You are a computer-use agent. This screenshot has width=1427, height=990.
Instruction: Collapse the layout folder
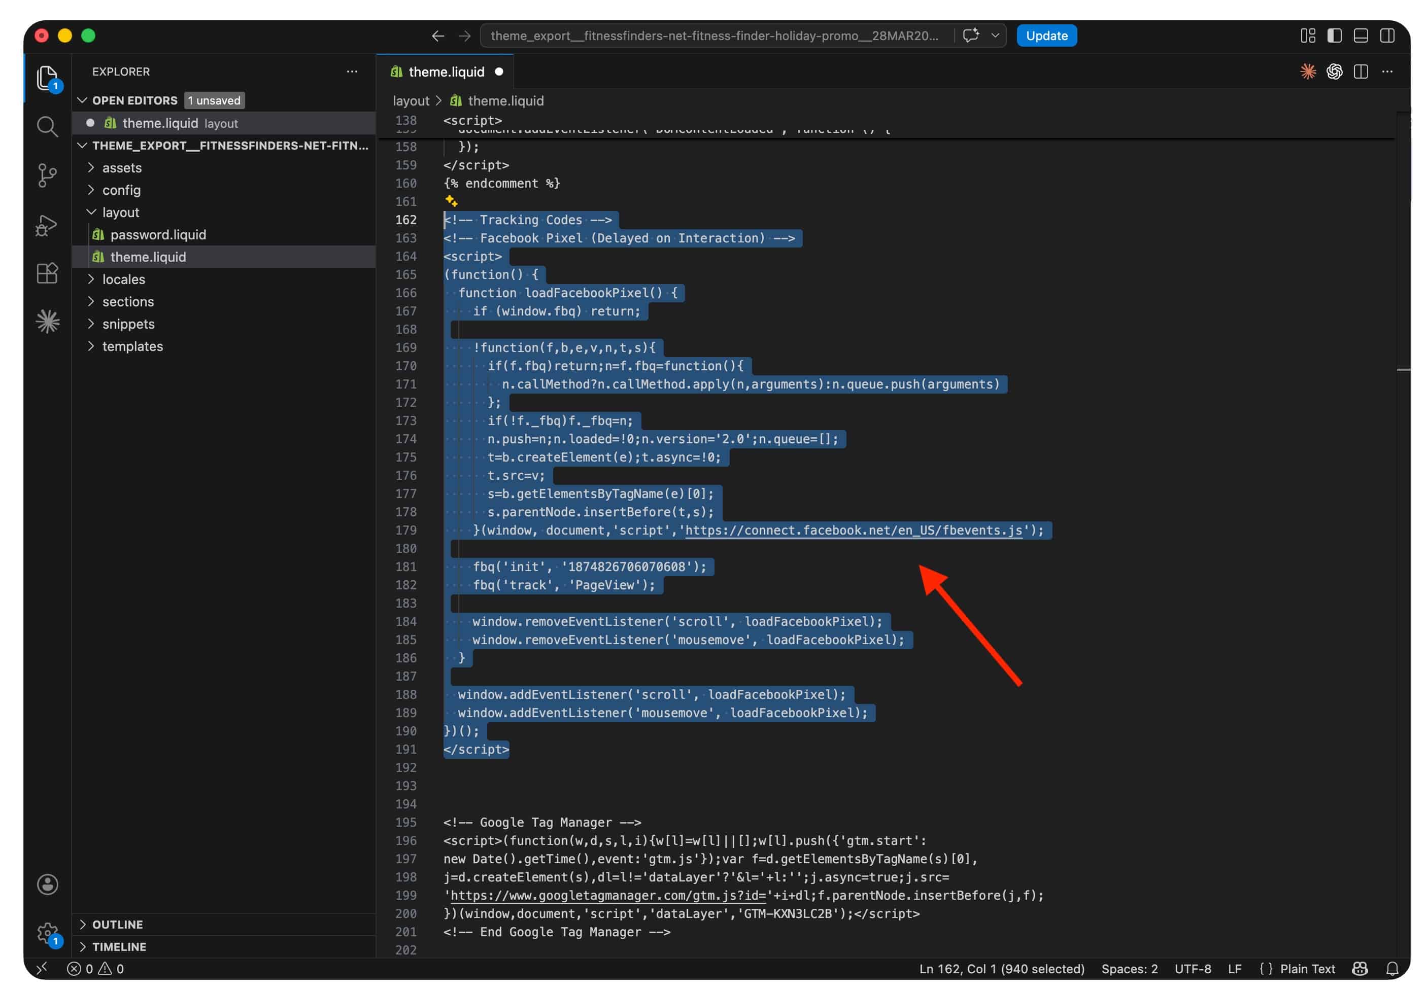click(x=120, y=213)
